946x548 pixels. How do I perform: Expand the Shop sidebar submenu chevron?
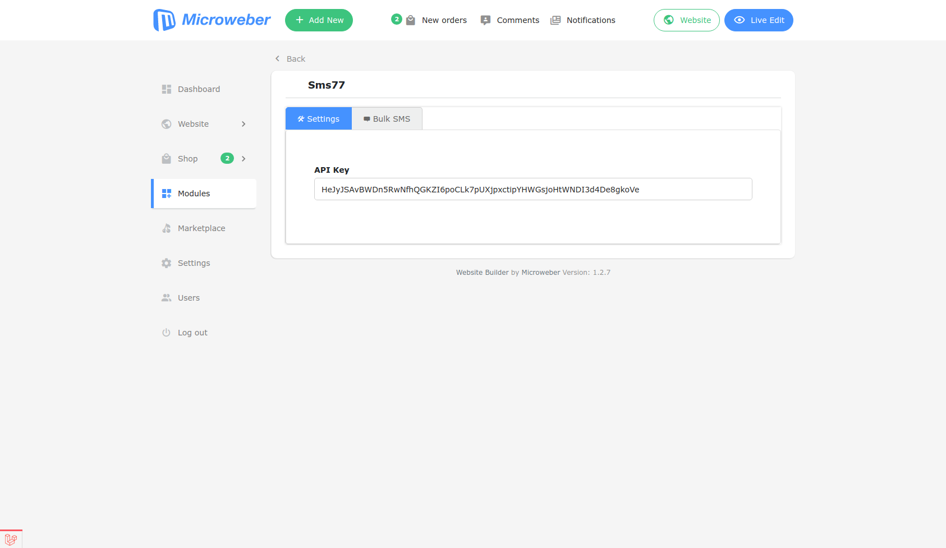pos(244,159)
